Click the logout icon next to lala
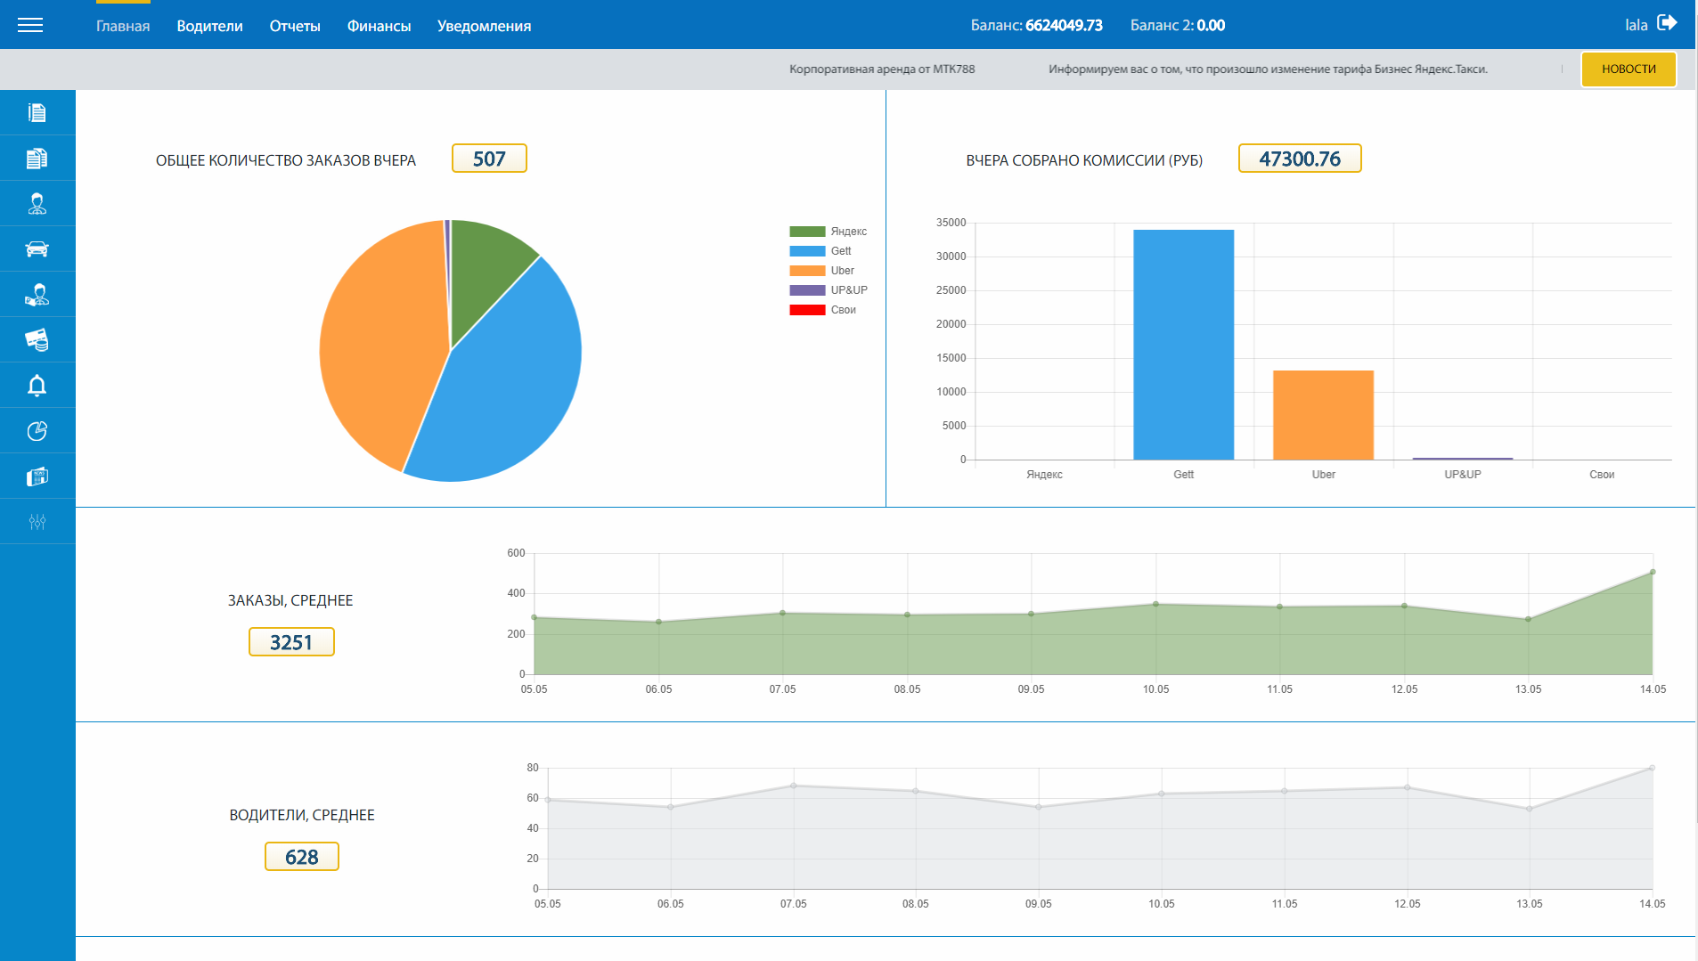The width and height of the screenshot is (1698, 961). (x=1667, y=23)
